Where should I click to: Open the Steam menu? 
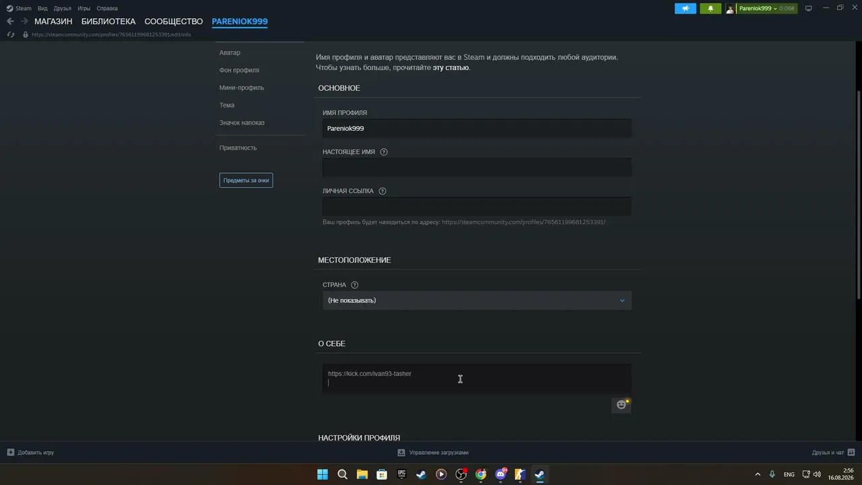pyautogui.click(x=24, y=9)
